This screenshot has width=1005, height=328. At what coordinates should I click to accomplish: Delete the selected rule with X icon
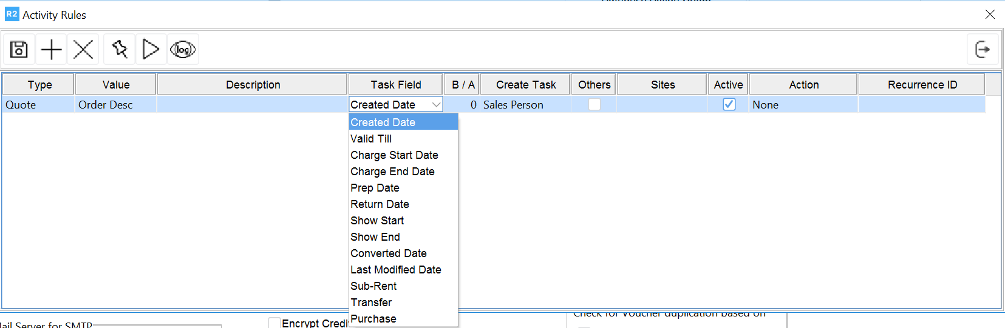click(x=83, y=49)
